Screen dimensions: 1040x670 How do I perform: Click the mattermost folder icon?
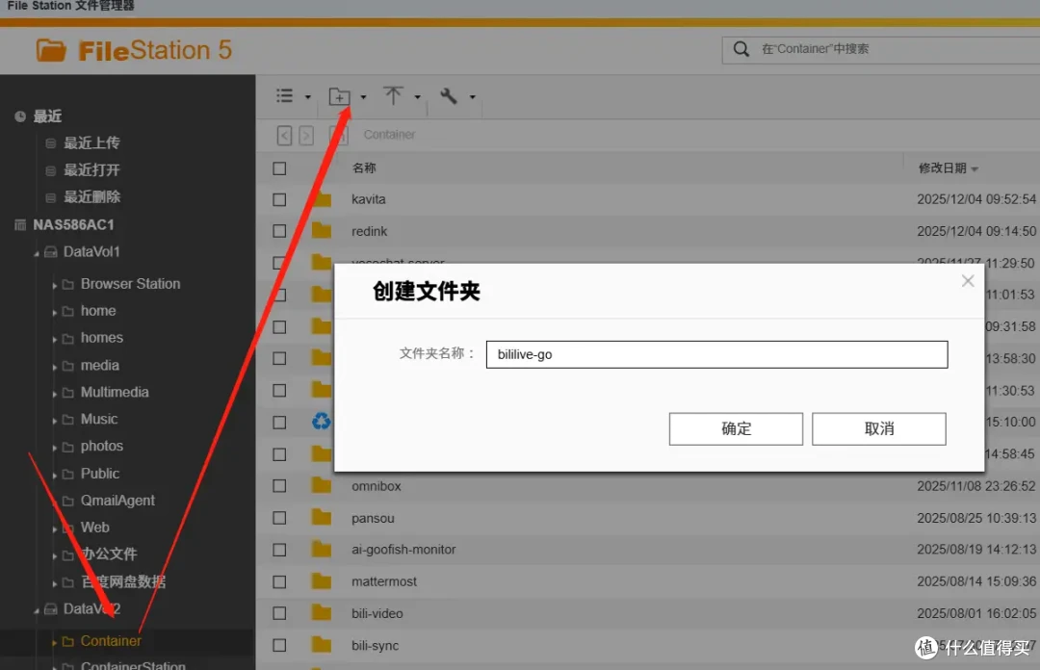[x=322, y=581]
